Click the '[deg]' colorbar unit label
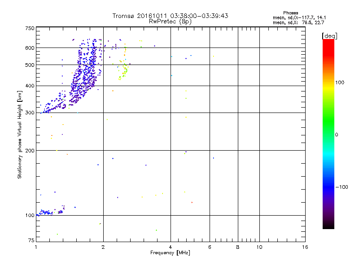This screenshot has height=269, width=359. tap(329, 36)
